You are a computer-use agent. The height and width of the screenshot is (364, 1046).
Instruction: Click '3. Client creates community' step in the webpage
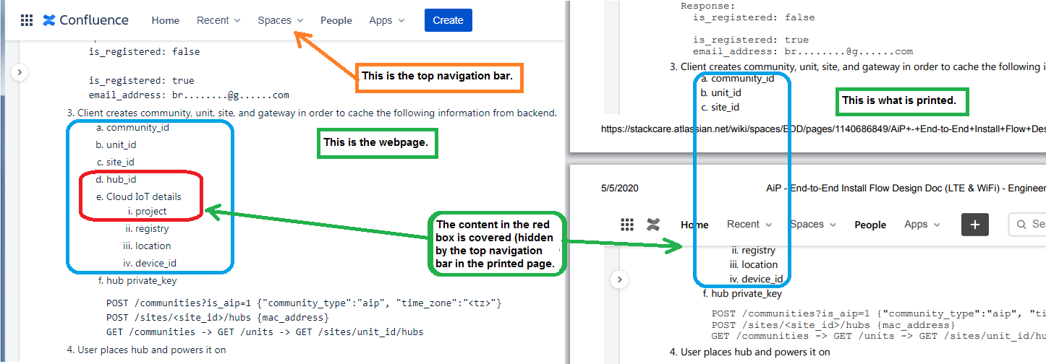pos(312,113)
